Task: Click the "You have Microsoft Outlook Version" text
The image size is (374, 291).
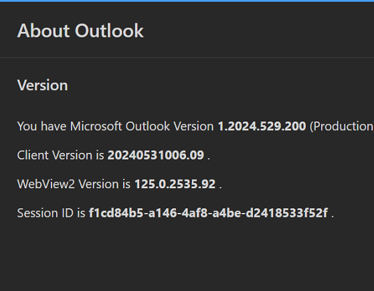Action: 116,126
